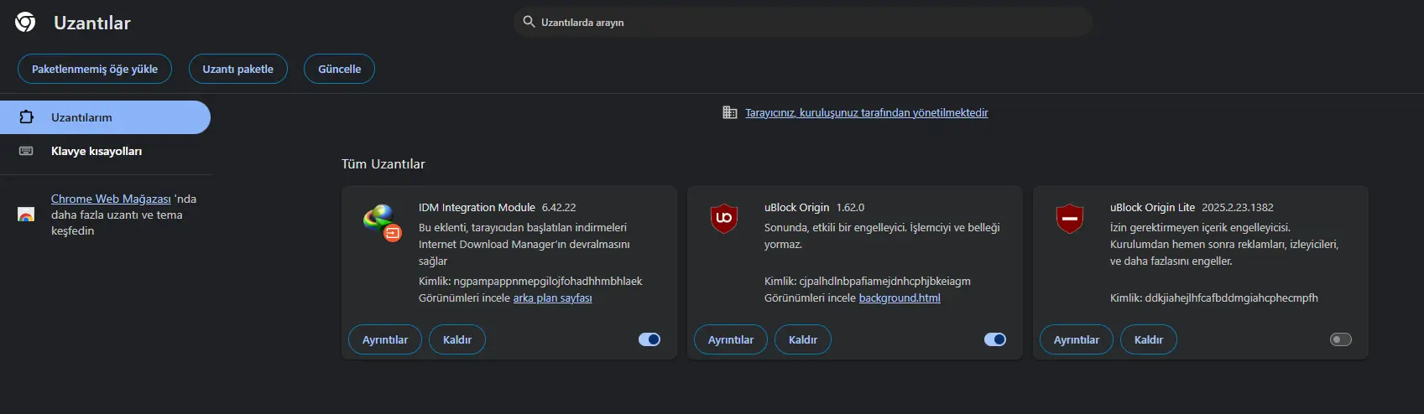Turn off the uBlock Origin 1.62.0 toggle
Viewport: 1424px width, 414px height.
point(995,339)
